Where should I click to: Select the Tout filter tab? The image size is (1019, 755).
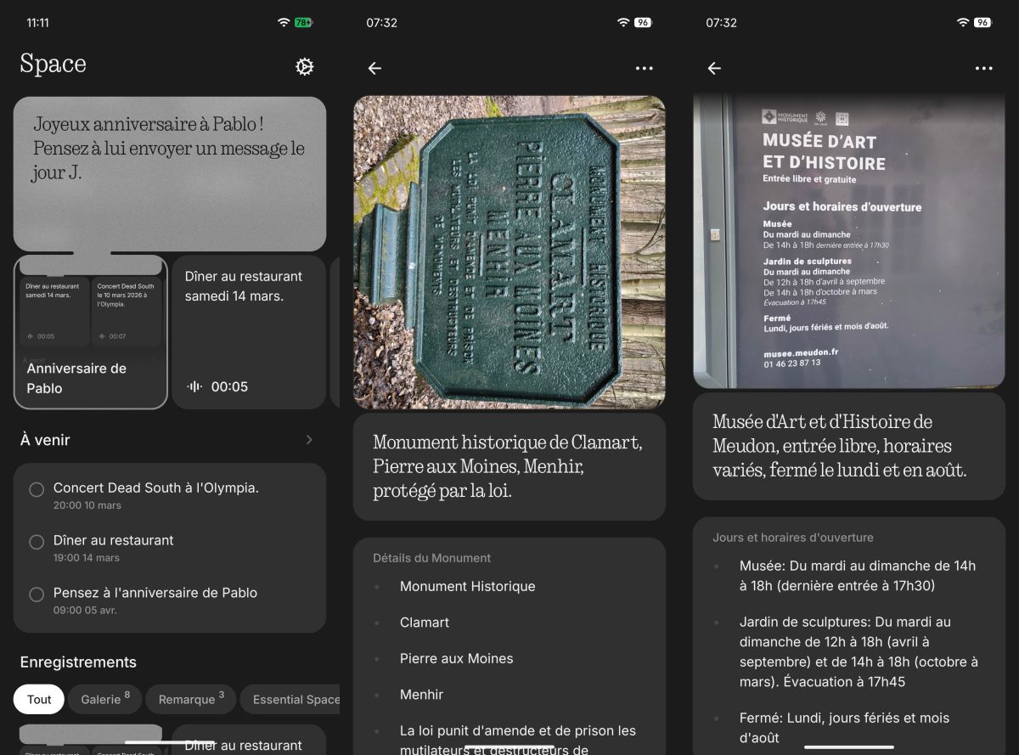[39, 699]
